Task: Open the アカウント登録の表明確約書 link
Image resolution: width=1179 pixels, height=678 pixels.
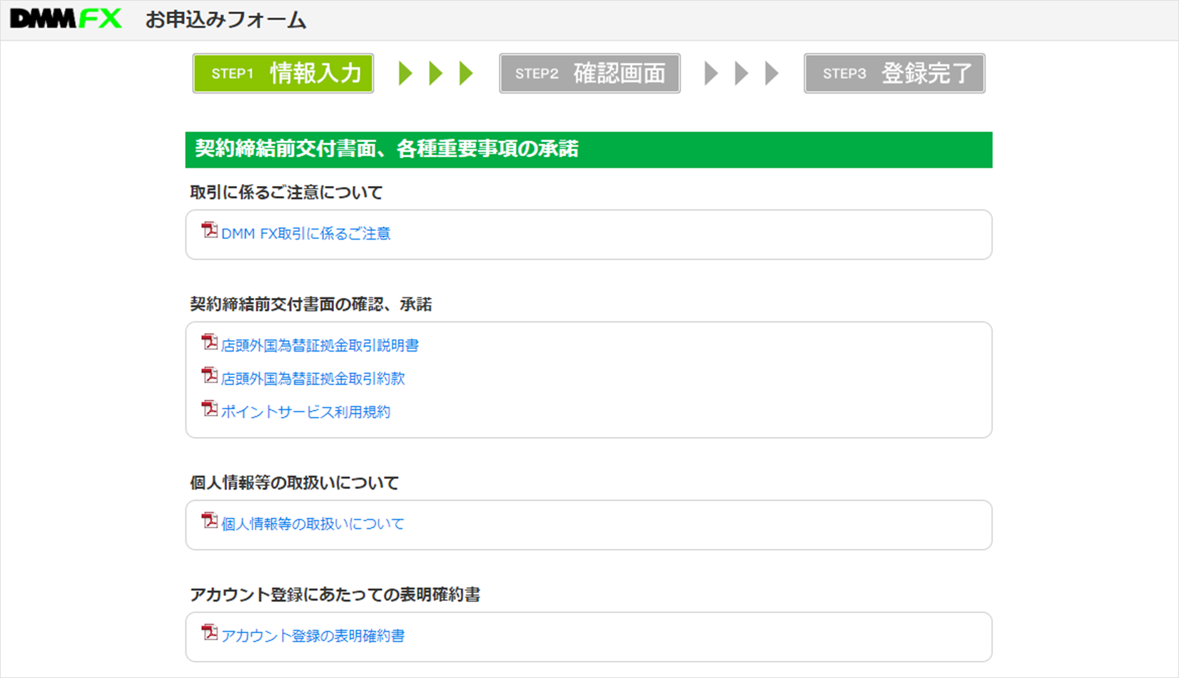Action: pos(314,636)
